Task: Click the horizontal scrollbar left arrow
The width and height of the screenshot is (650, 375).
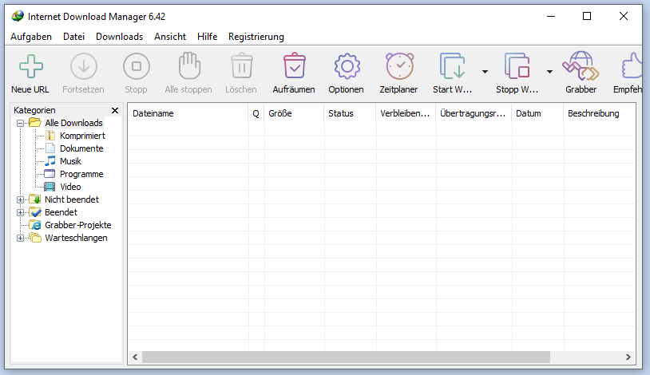Action: [135, 357]
